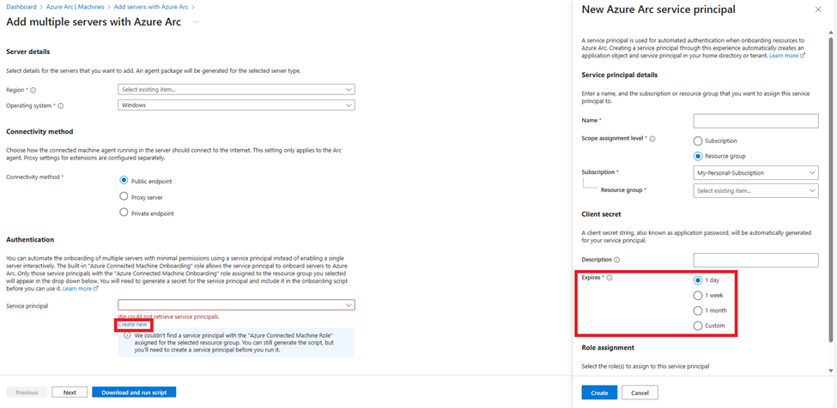Image resolution: width=837 pixels, height=408 pixels.
Task: Click the panel scrollbar thumb
Action: tap(829, 189)
